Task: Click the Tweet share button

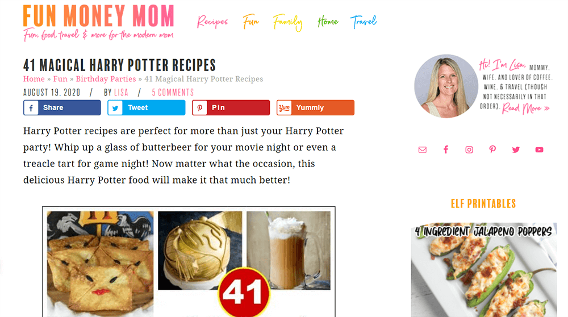Action: point(147,107)
